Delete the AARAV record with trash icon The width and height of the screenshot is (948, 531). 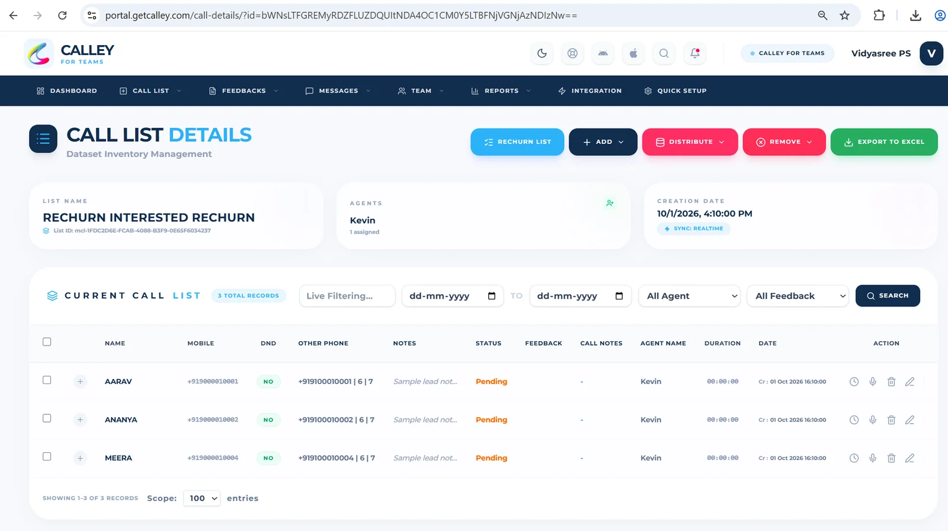click(891, 382)
